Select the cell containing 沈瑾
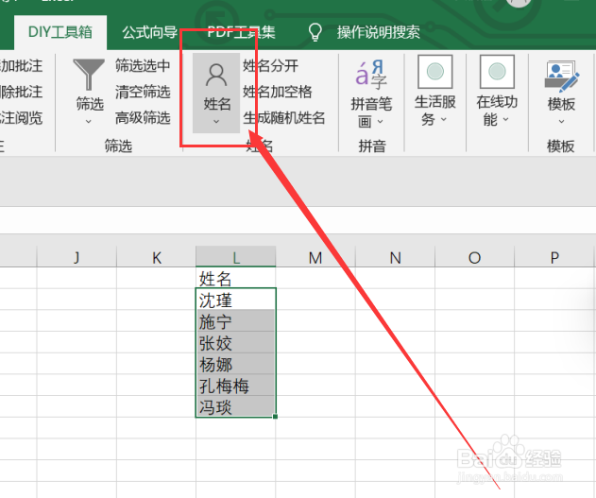596x498 pixels. [x=236, y=300]
